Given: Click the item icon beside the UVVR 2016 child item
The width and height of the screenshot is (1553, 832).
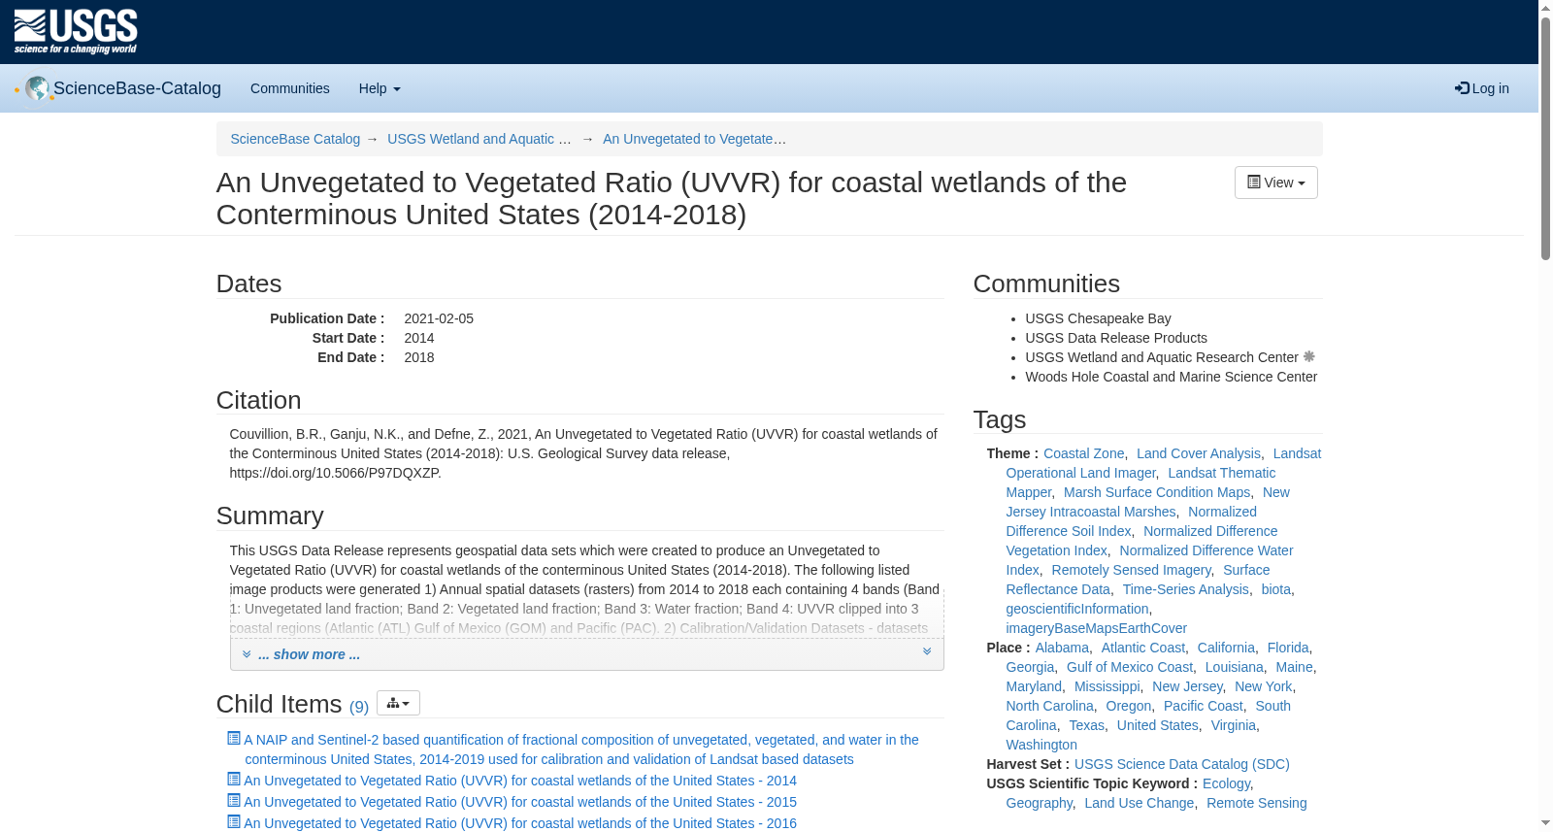Looking at the screenshot, I should tap(234, 821).
